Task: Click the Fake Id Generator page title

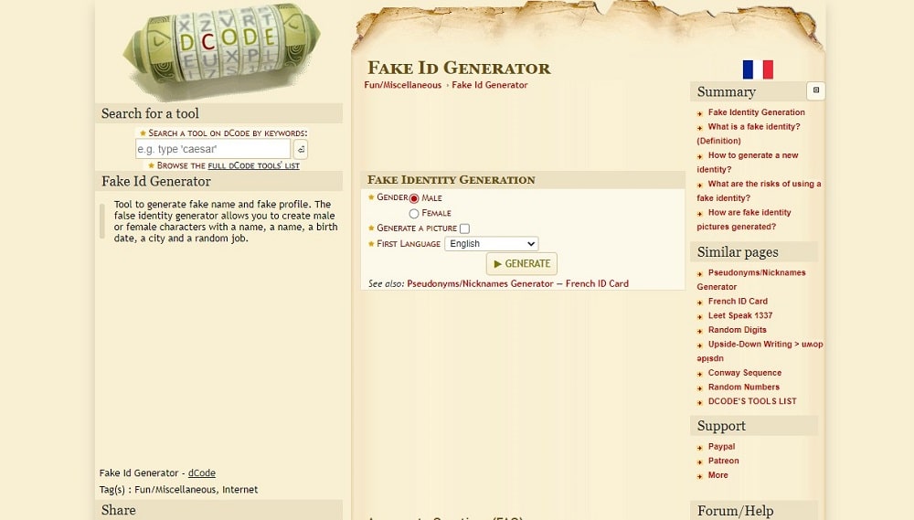Action: (x=459, y=68)
